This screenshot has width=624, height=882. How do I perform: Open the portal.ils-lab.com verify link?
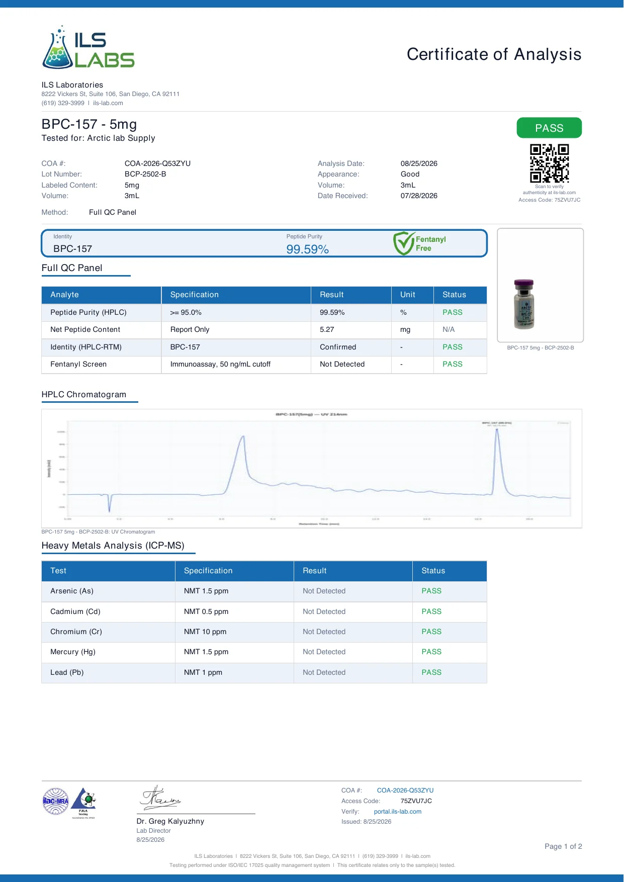point(398,812)
